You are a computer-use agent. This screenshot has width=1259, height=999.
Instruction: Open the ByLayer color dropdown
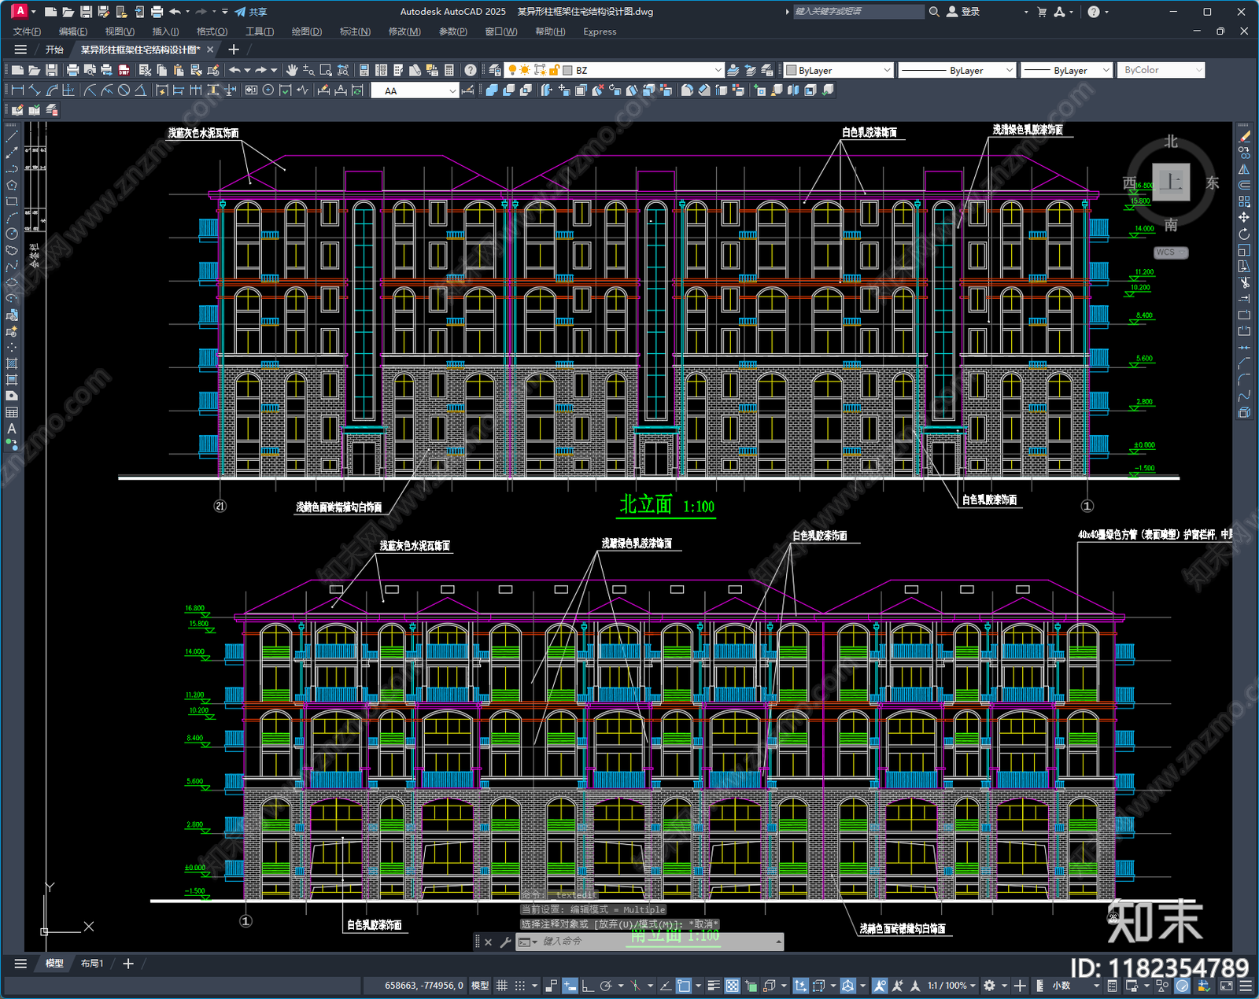tap(887, 70)
